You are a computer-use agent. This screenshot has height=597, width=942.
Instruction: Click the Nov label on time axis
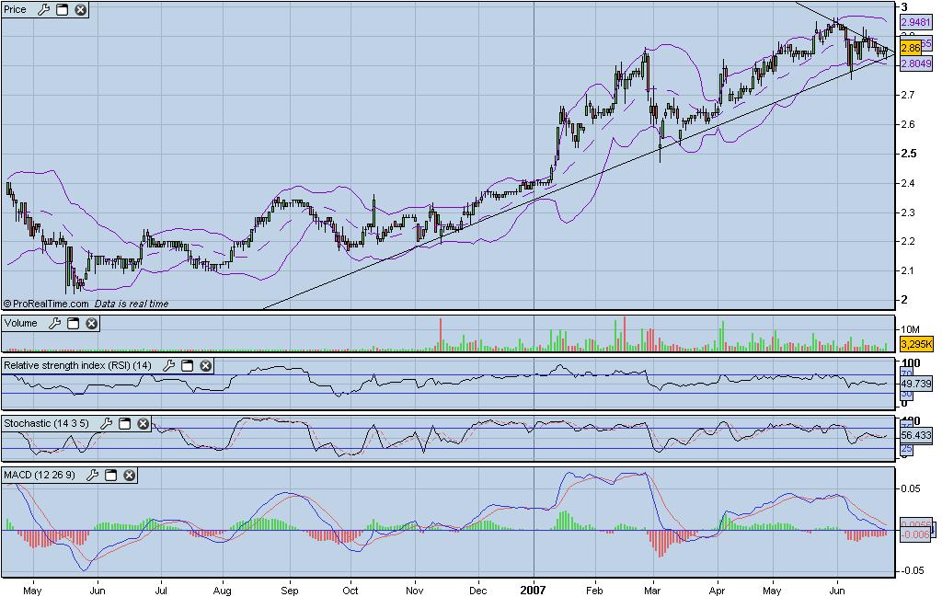pos(415,591)
